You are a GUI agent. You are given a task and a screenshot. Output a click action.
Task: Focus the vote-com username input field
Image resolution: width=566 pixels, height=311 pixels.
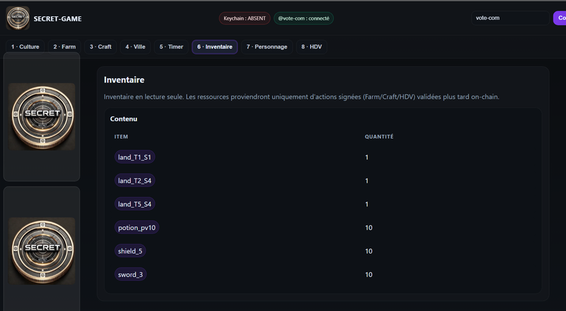511,18
